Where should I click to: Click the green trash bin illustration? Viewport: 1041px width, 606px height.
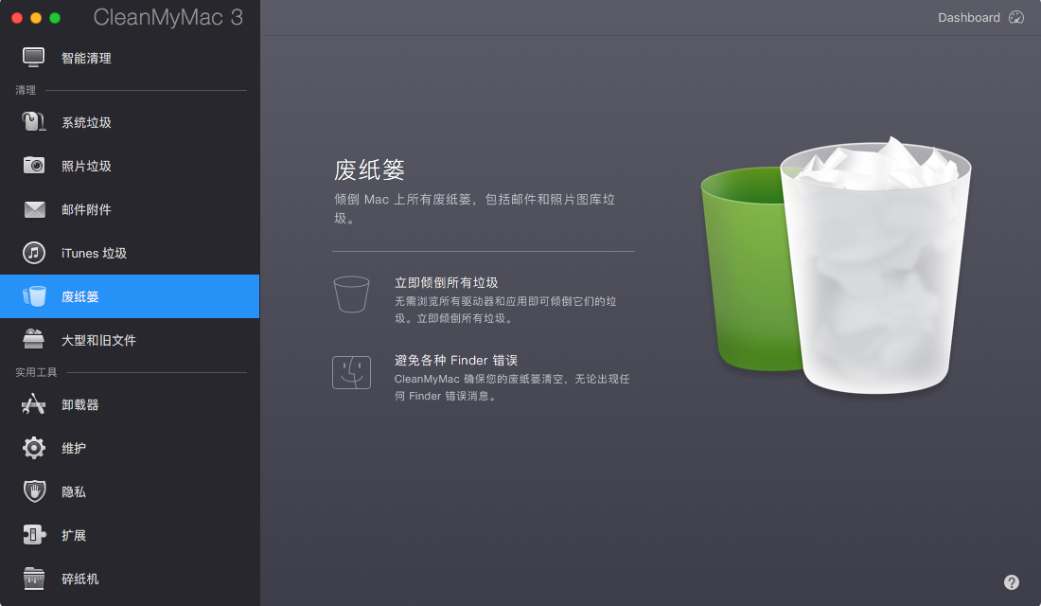[750, 269]
